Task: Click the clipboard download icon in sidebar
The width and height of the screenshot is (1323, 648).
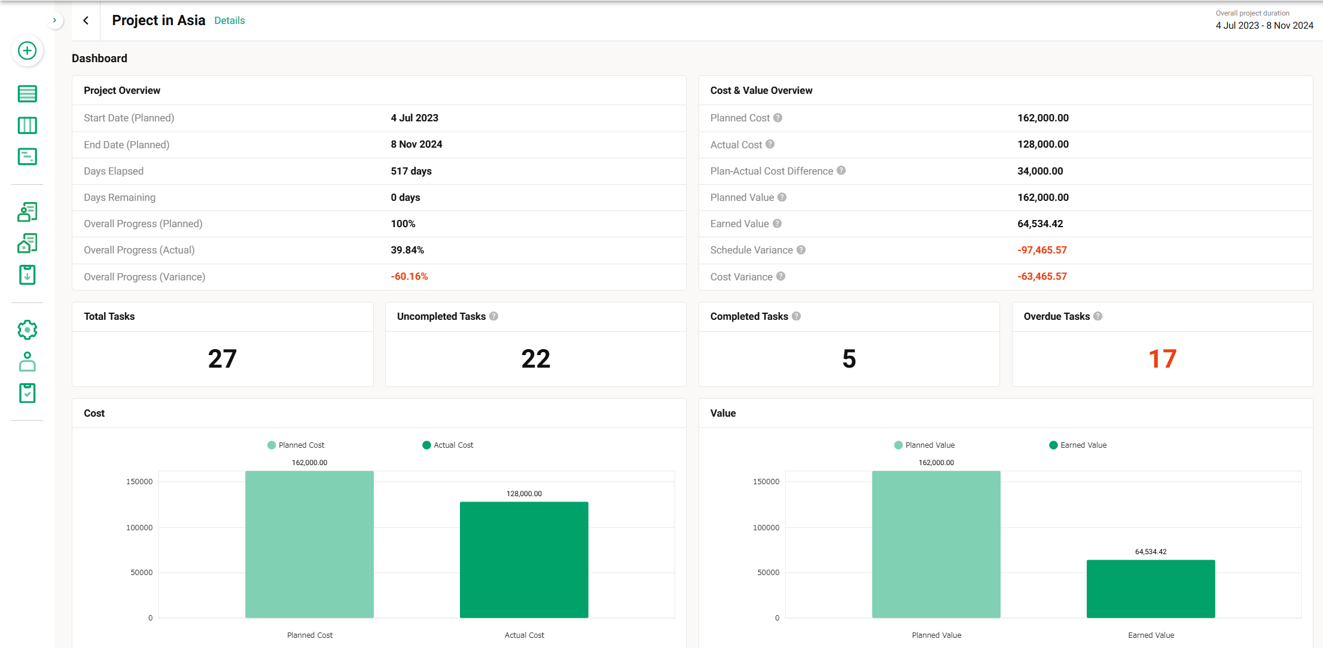Action: coord(27,275)
